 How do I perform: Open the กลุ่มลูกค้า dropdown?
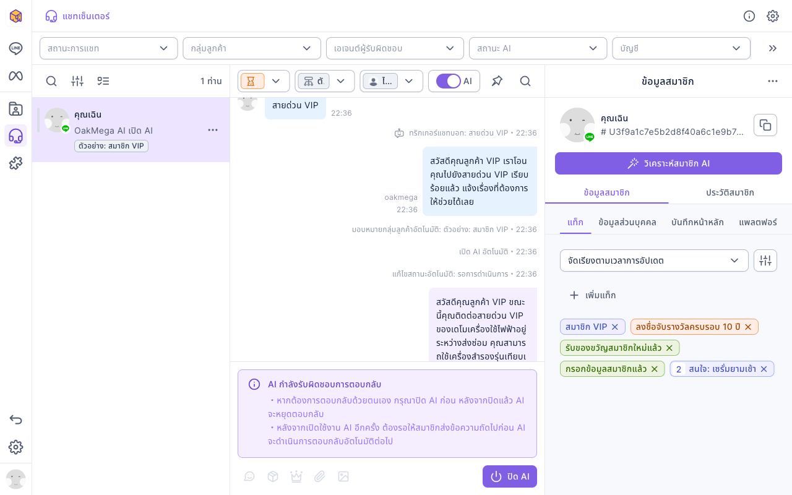[x=252, y=48]
